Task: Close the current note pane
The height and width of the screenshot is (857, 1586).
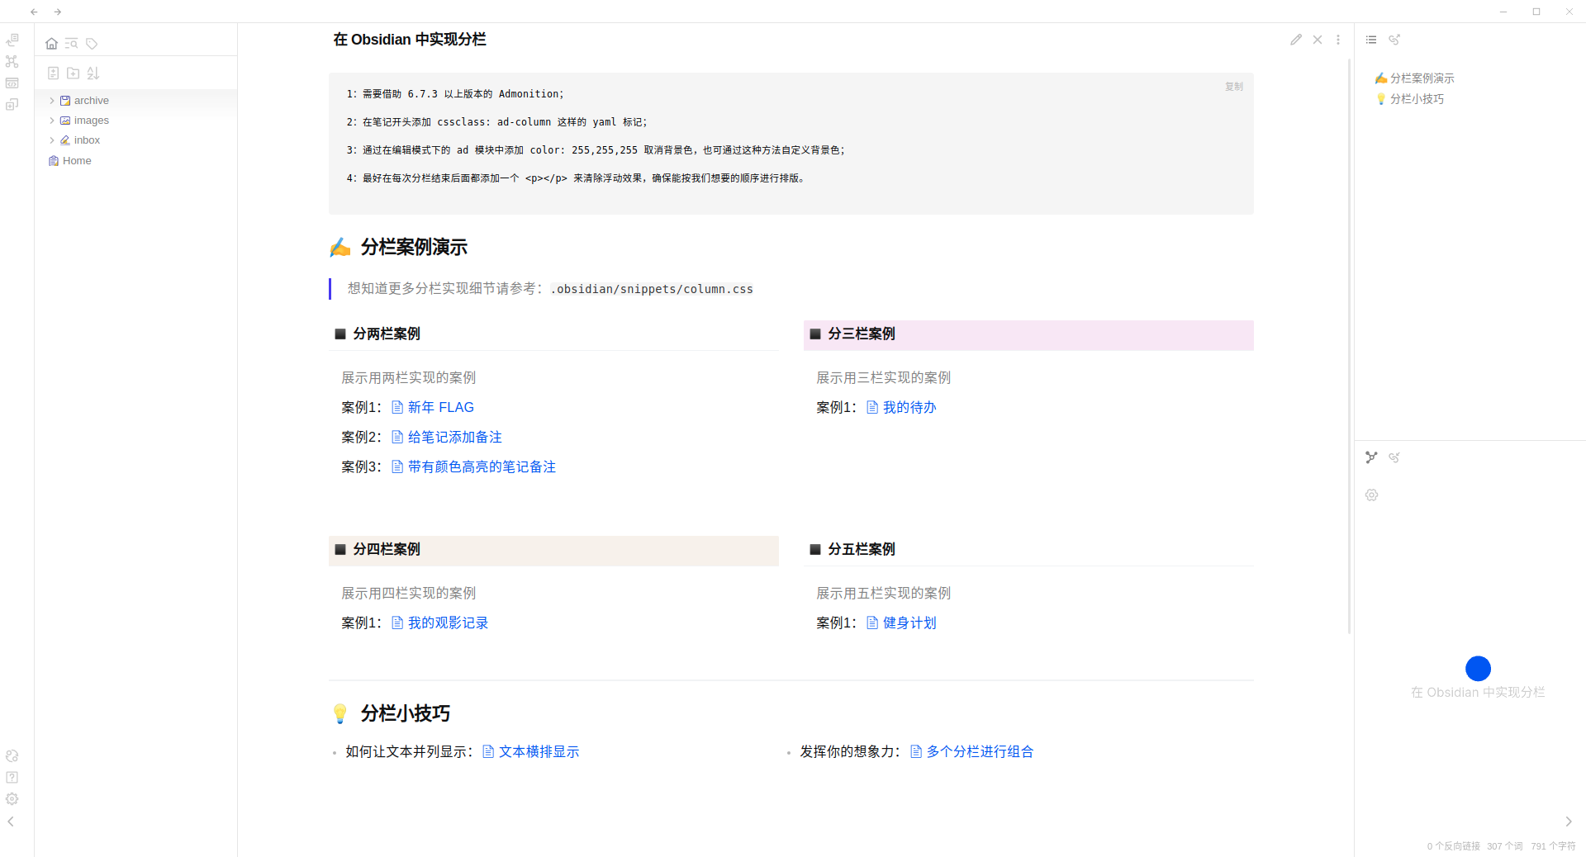Action: click(x=1318, y=40)
